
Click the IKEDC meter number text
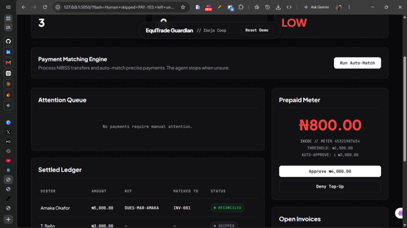(x=330, y=141)
